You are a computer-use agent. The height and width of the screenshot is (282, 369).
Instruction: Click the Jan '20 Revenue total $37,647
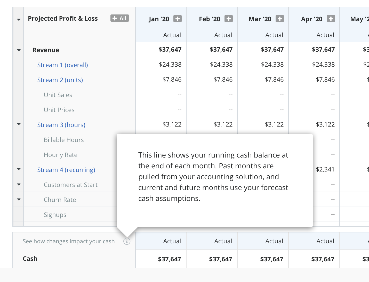170,50
